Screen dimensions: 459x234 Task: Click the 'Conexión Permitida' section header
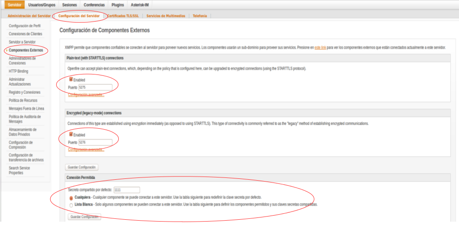click(x=81, y=177)
